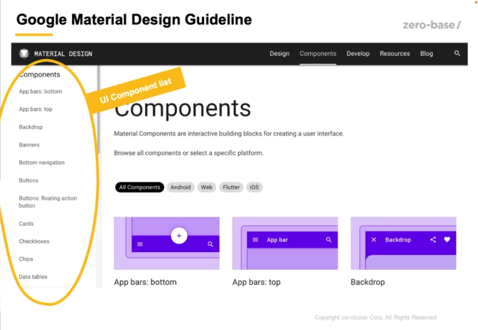Select the All Components filter chip
478x330 pixels.
click(140, 187)
